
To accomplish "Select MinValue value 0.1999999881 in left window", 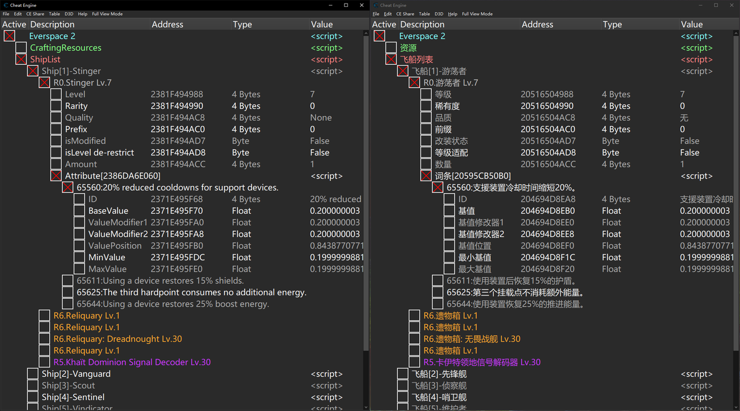I will pos(337,257).
